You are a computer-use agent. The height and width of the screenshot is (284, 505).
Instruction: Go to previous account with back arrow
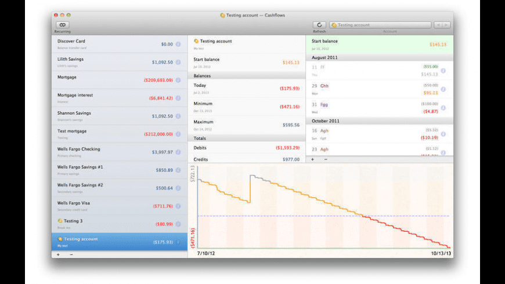[x=438, y=25]
